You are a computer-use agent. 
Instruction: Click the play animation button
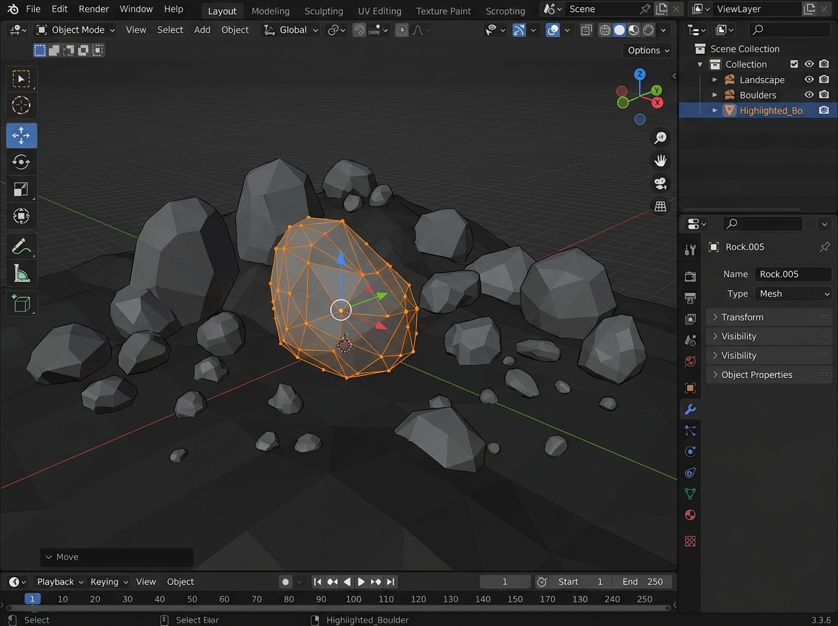[x=361, y=582]
